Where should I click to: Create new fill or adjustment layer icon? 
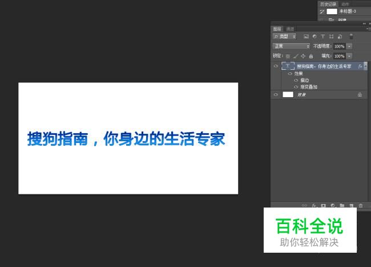pyautogui.click(x=332, y=205)
